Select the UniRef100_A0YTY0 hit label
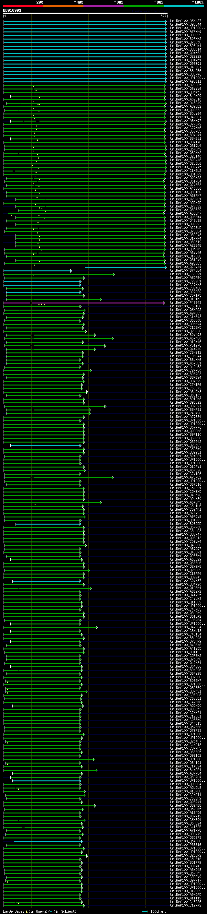Screen dimensions: 207x914 [x=186, y=142]
